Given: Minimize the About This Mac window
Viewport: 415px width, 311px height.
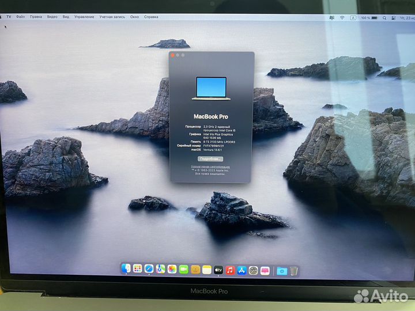Looking at the screenshot, I should 178,55.
